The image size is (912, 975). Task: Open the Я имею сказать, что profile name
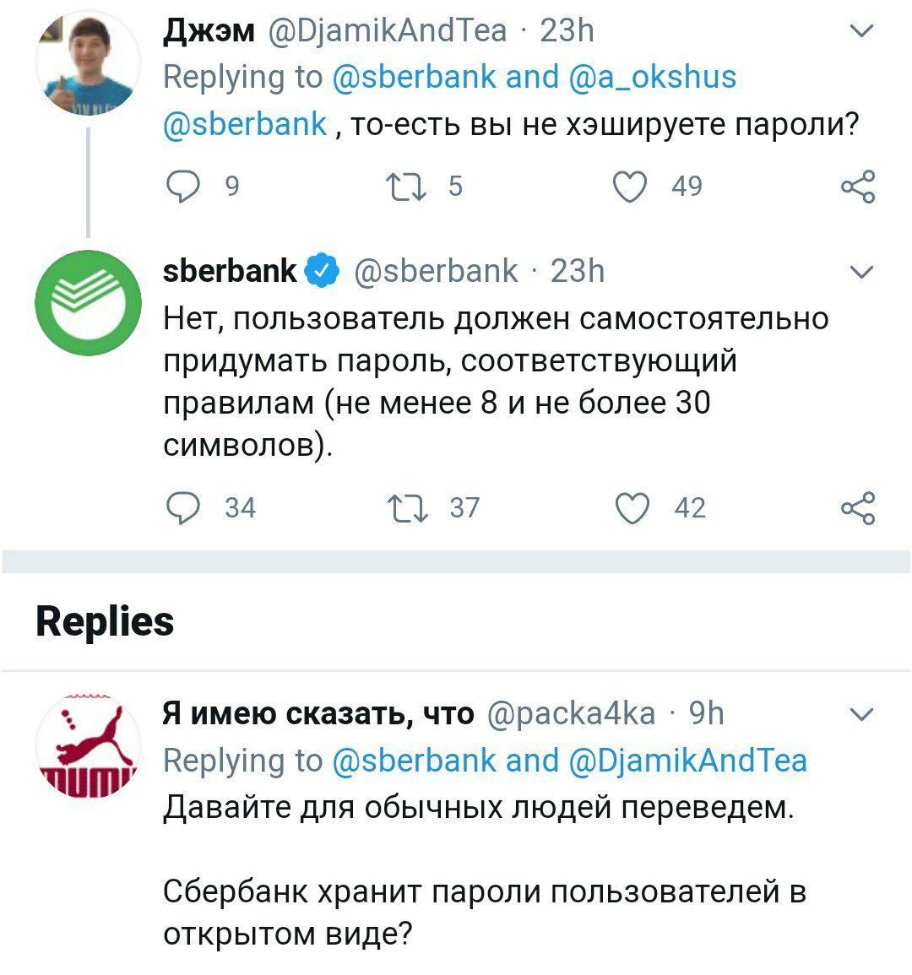click(318, 714)
